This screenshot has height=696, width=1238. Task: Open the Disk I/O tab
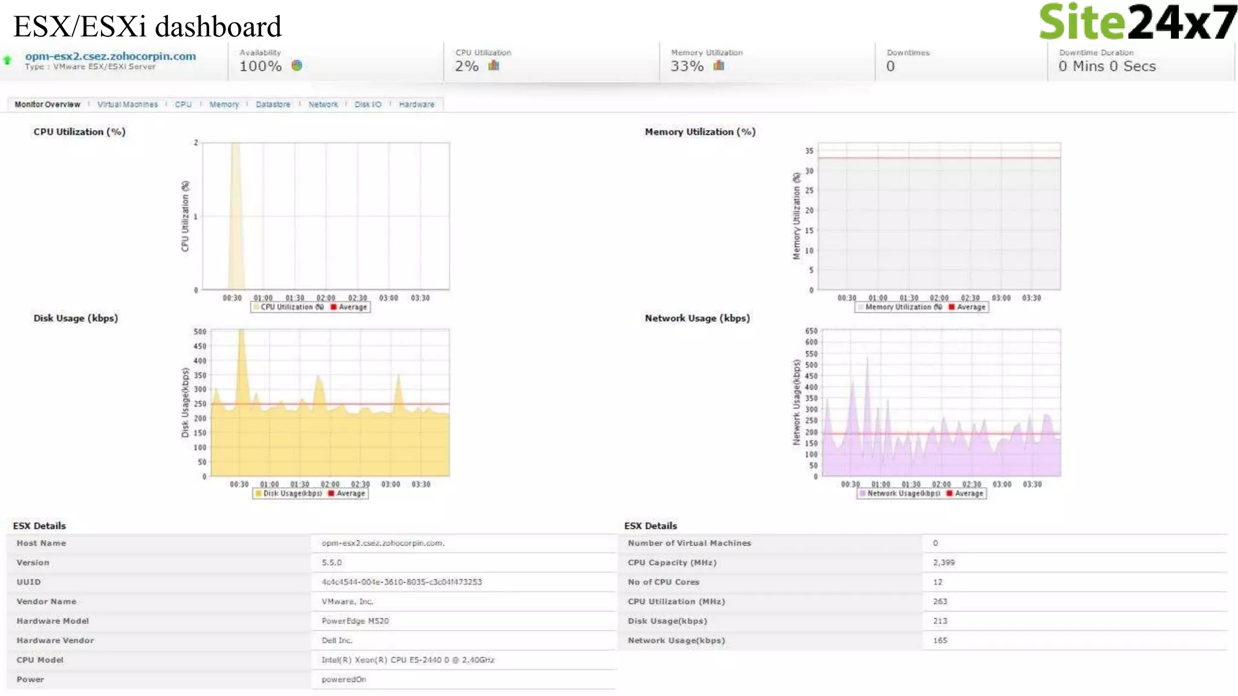click(x=368, y=105)
